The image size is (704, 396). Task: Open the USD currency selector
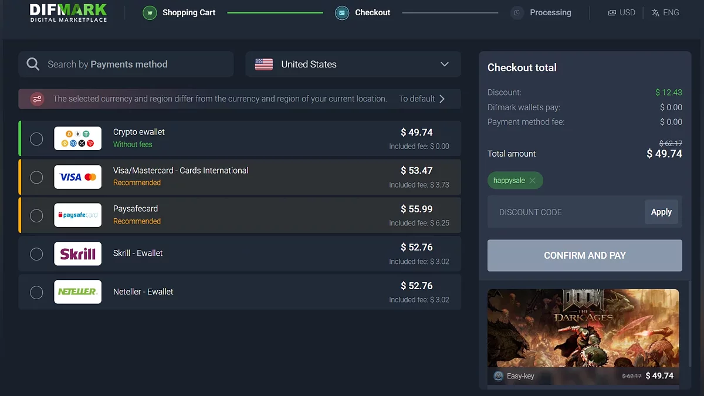pos(621,12)
